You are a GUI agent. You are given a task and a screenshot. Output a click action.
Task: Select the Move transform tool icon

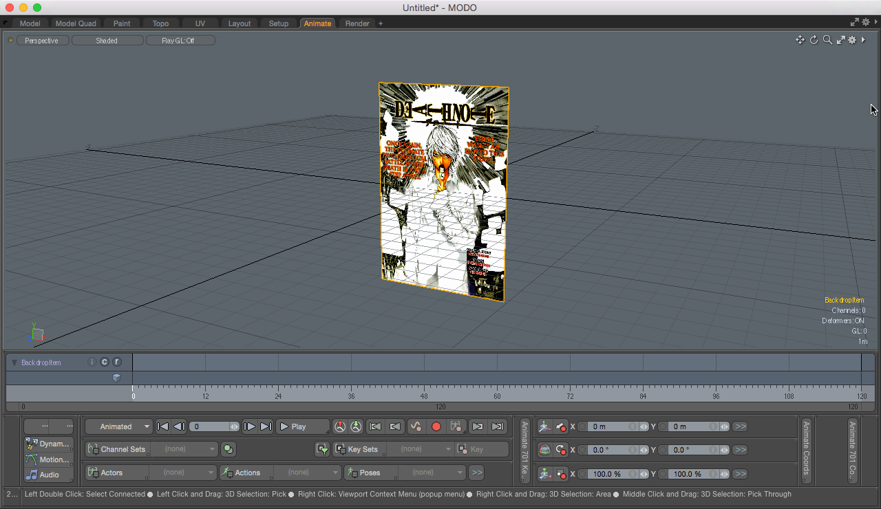coord(544,426)
